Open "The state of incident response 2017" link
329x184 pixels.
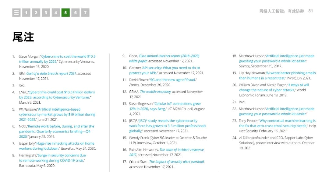(182, 150)
